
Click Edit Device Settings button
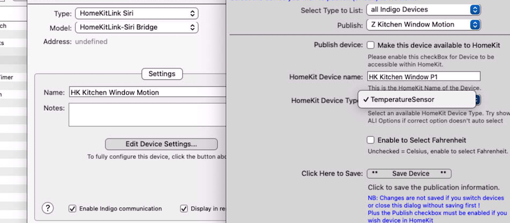(x=161, y=144)
